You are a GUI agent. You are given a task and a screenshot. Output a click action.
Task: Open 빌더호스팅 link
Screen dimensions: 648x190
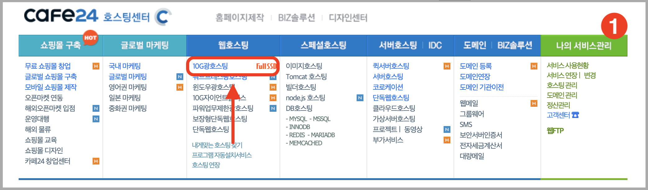click(301, 87)
